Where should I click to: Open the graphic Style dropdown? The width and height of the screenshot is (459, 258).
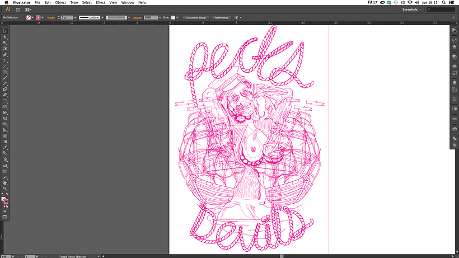pyautogui.click(x=177, y=17)
